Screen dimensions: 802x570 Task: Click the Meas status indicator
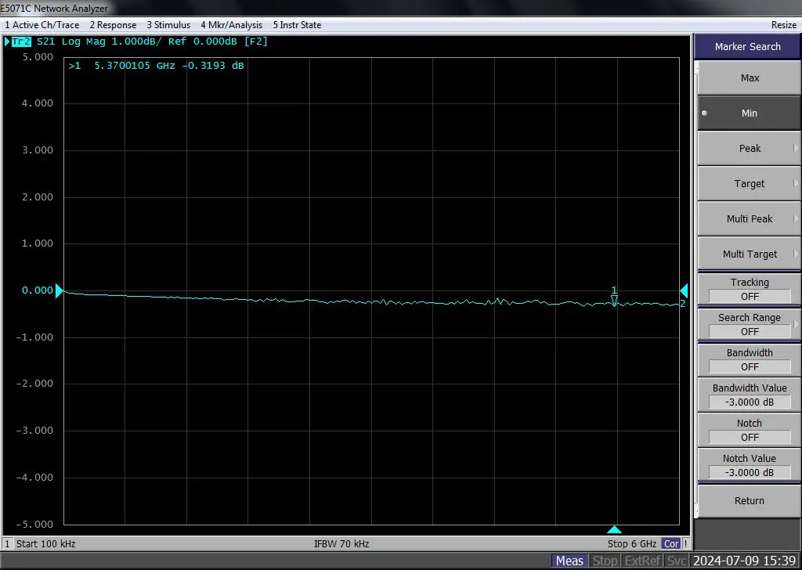coord(569,561)
